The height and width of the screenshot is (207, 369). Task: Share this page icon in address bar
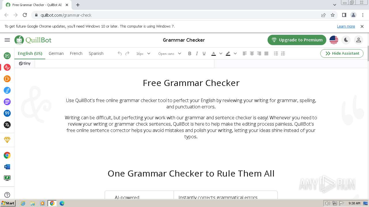[x=323, y=15]
